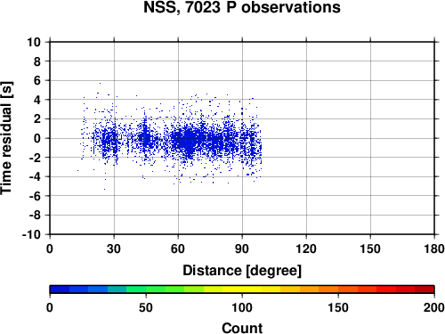445x334 pixels.
Task: Click distance axis tick label '120'
Action: pyautogui.click(x=306, y=248)
